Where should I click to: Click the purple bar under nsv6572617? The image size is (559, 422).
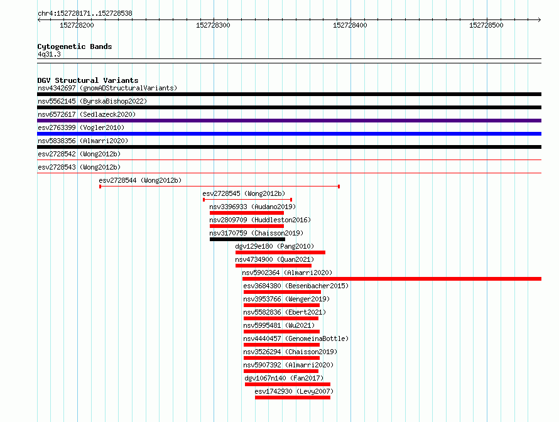pyautogui.click(x=289, y=121)
